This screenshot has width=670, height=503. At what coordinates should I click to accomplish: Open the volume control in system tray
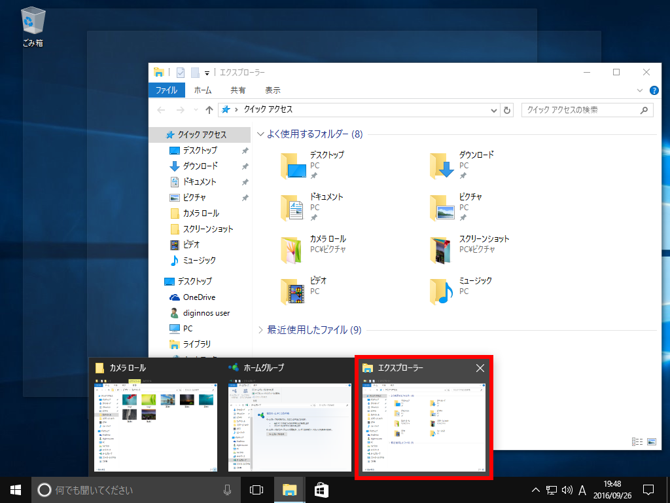pyautogui.click(x=567, y=490)
